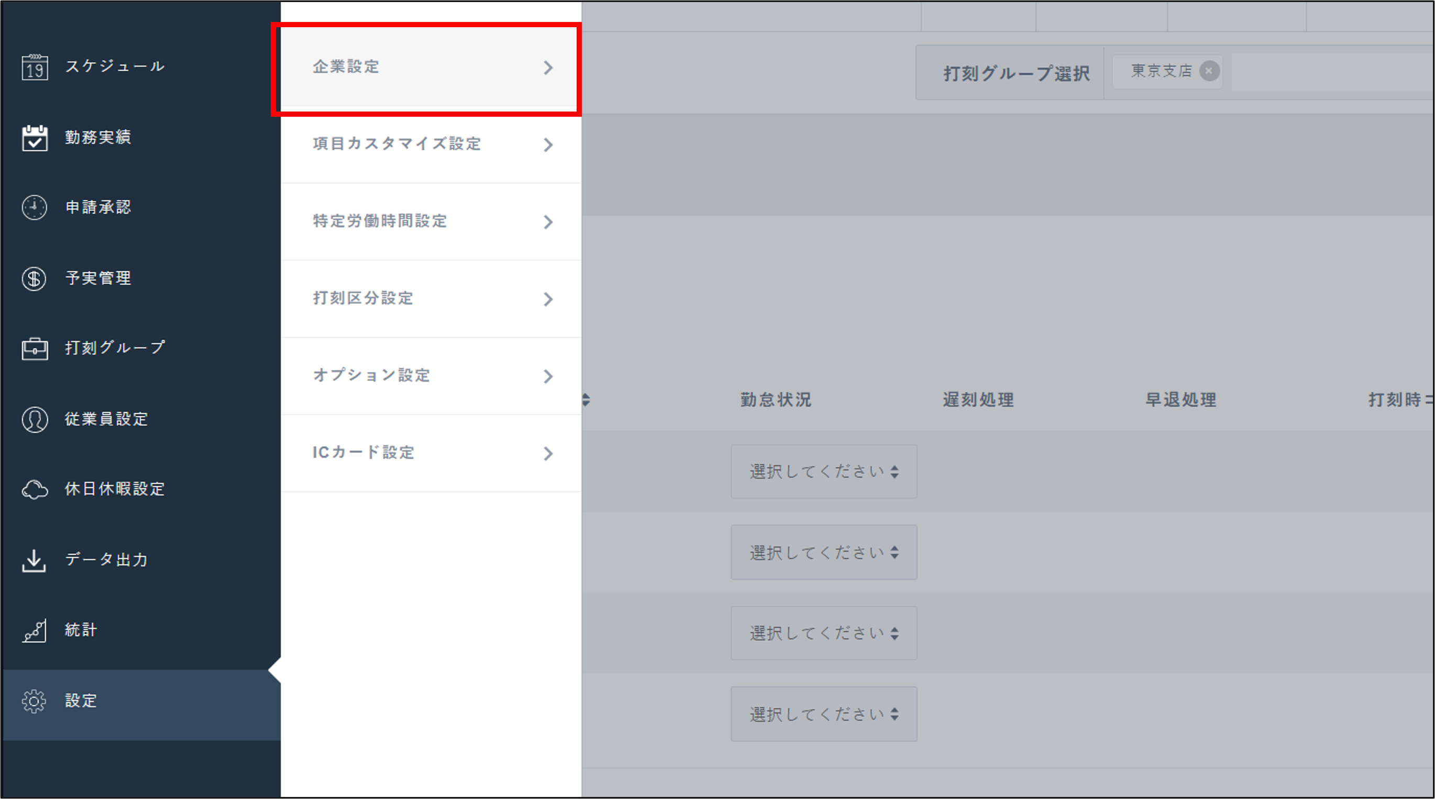Click the 申請承認 clock icon

(x=35, y=208)
